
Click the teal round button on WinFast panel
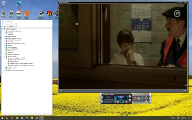(142, 98)
